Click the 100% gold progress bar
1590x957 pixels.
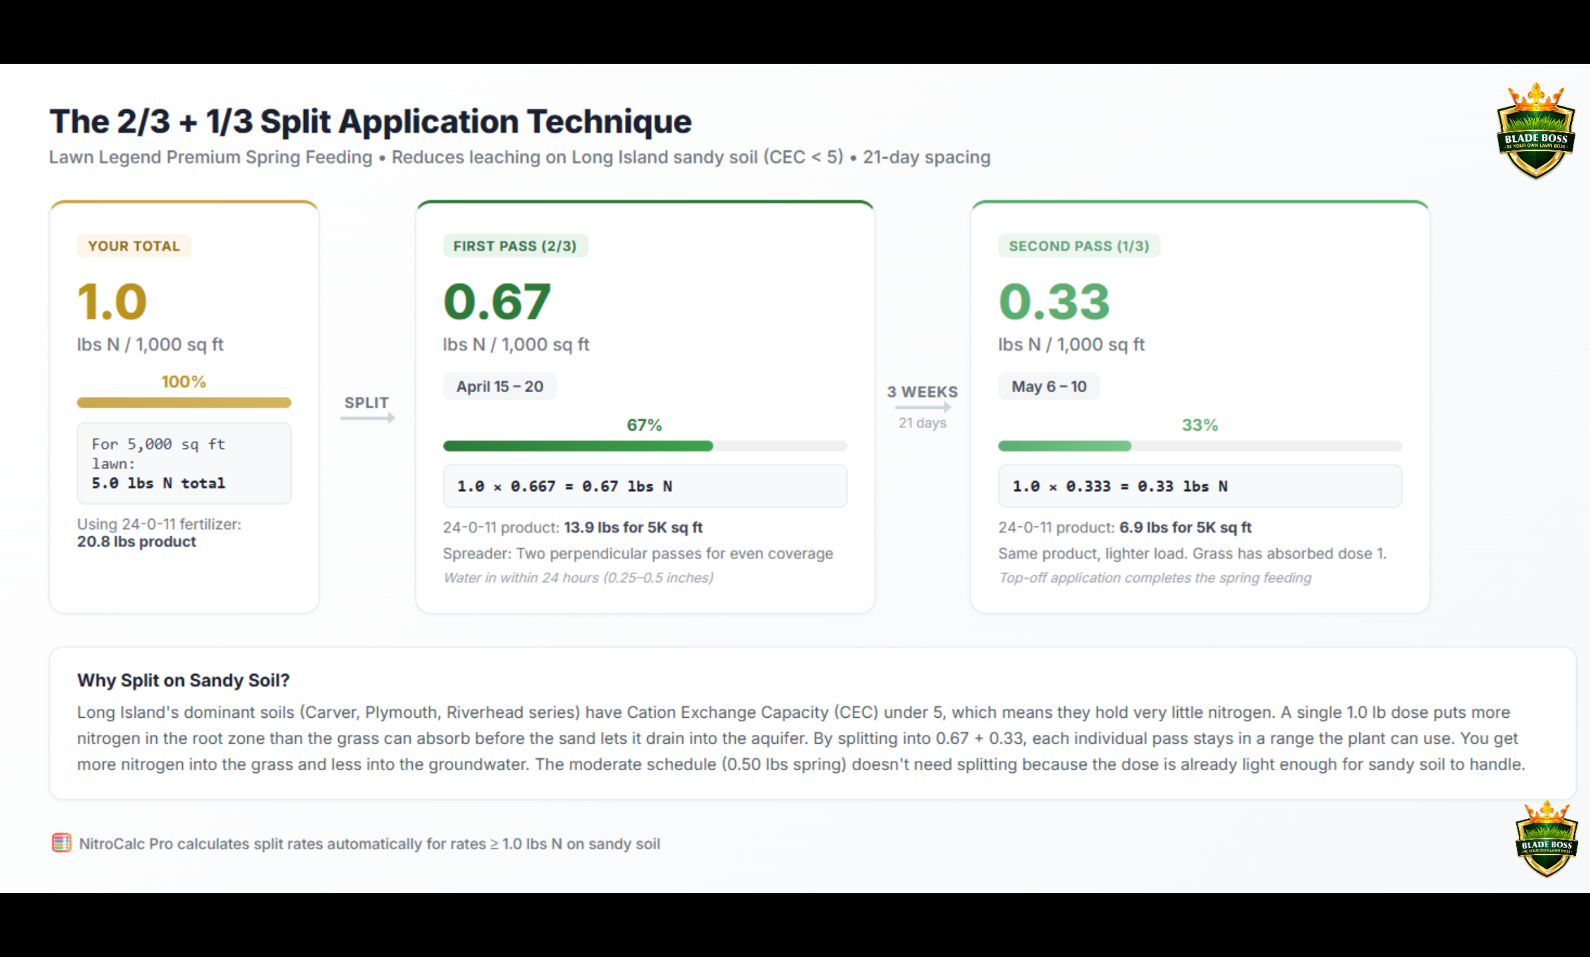click(x=184, y=403)
